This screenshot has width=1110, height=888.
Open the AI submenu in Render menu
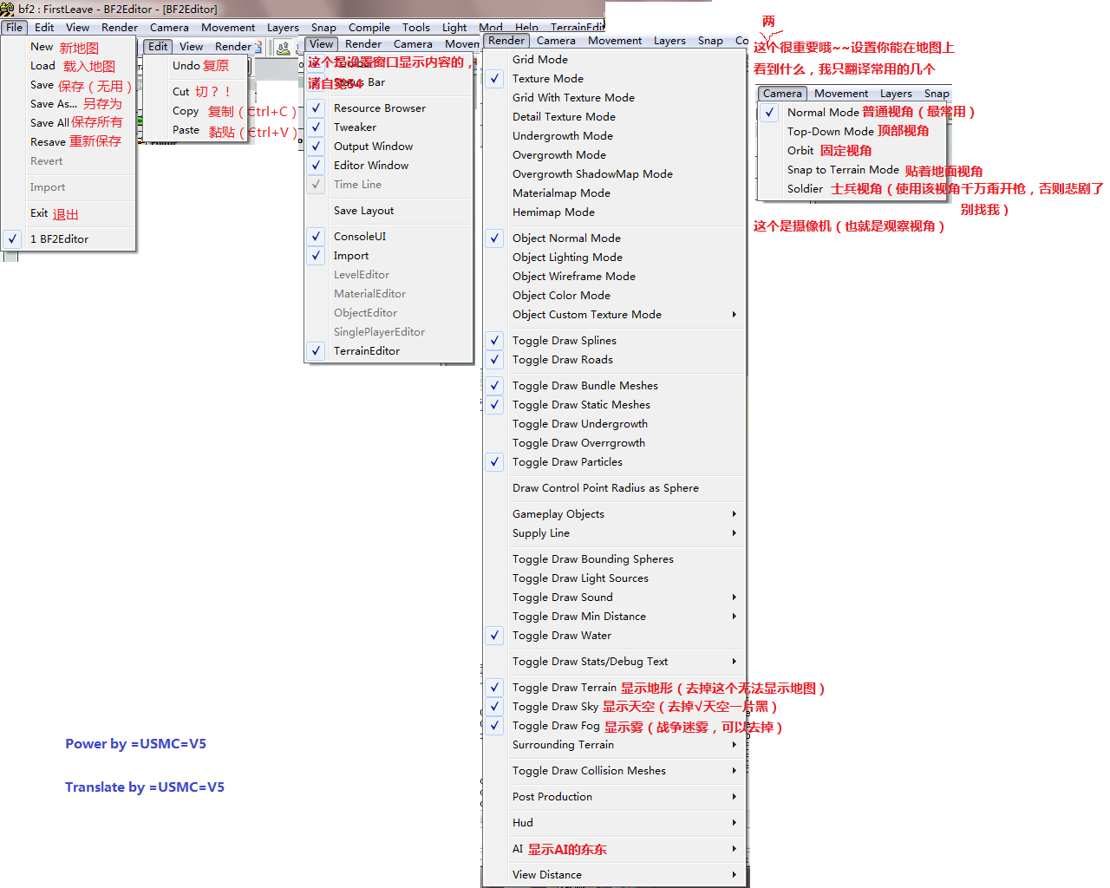(x=614, y=849)
